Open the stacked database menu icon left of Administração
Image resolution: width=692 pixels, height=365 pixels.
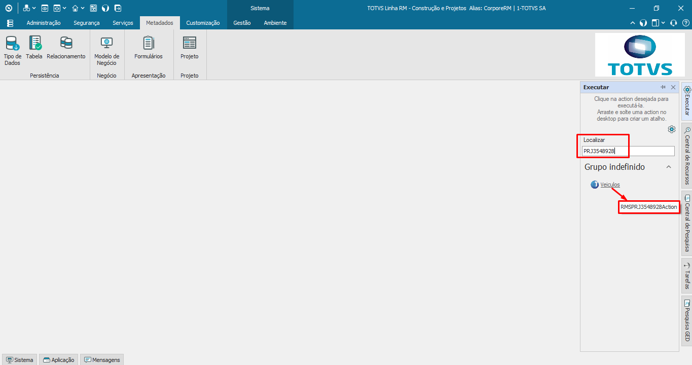[10, 23]
